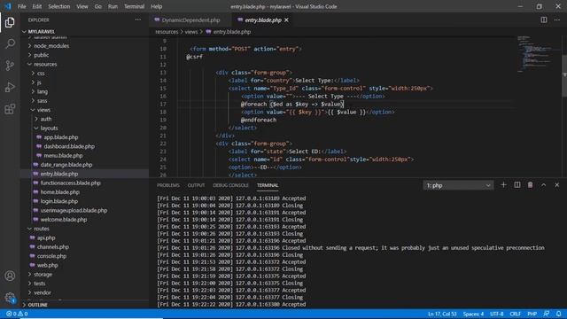Open menu.blade.php file
This screenshot has width=567, height=319.
pos(63,156)
